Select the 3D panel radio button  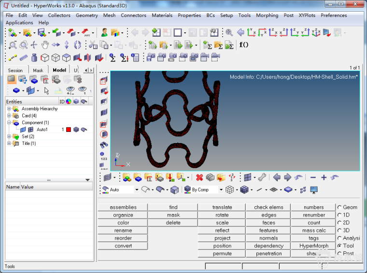[340, 230]
